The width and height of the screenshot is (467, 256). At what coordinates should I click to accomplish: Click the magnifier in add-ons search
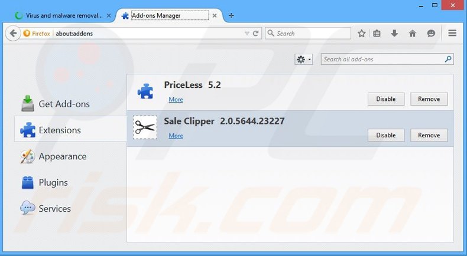pos(448,59)
